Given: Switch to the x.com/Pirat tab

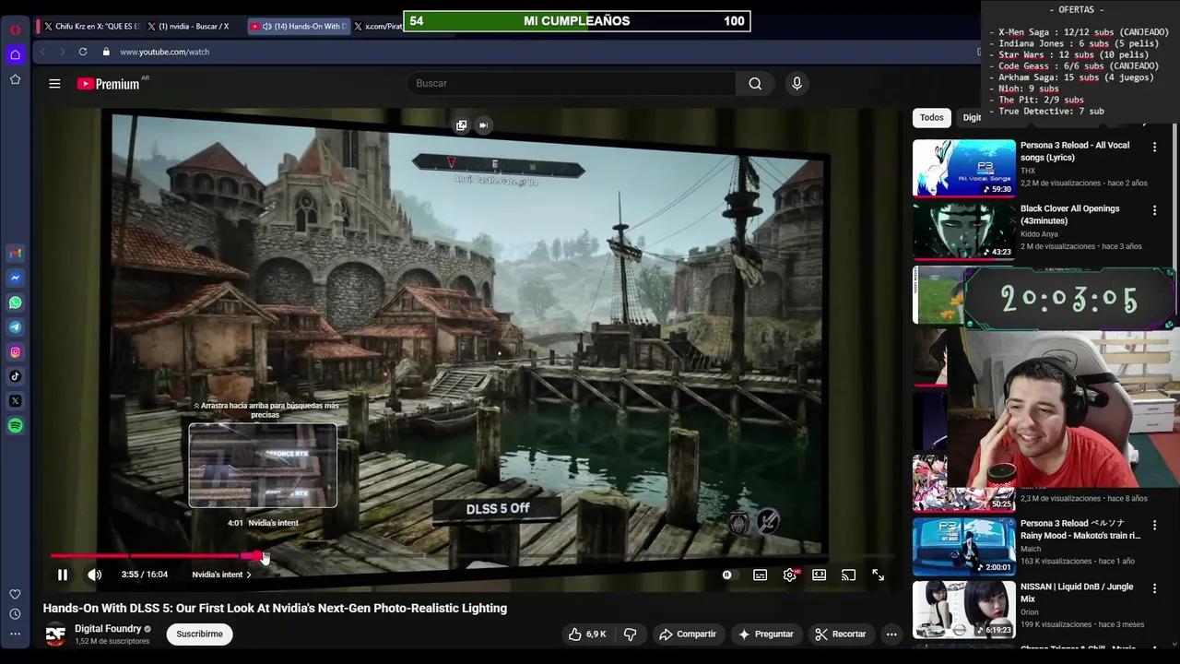Looking at the screenshot, I should click(x=378, y=26).
